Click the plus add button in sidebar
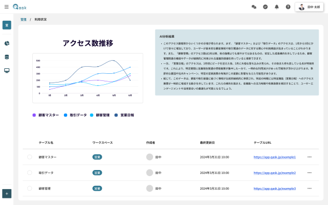The image size is (328, 205). click(x=7, y=194)
